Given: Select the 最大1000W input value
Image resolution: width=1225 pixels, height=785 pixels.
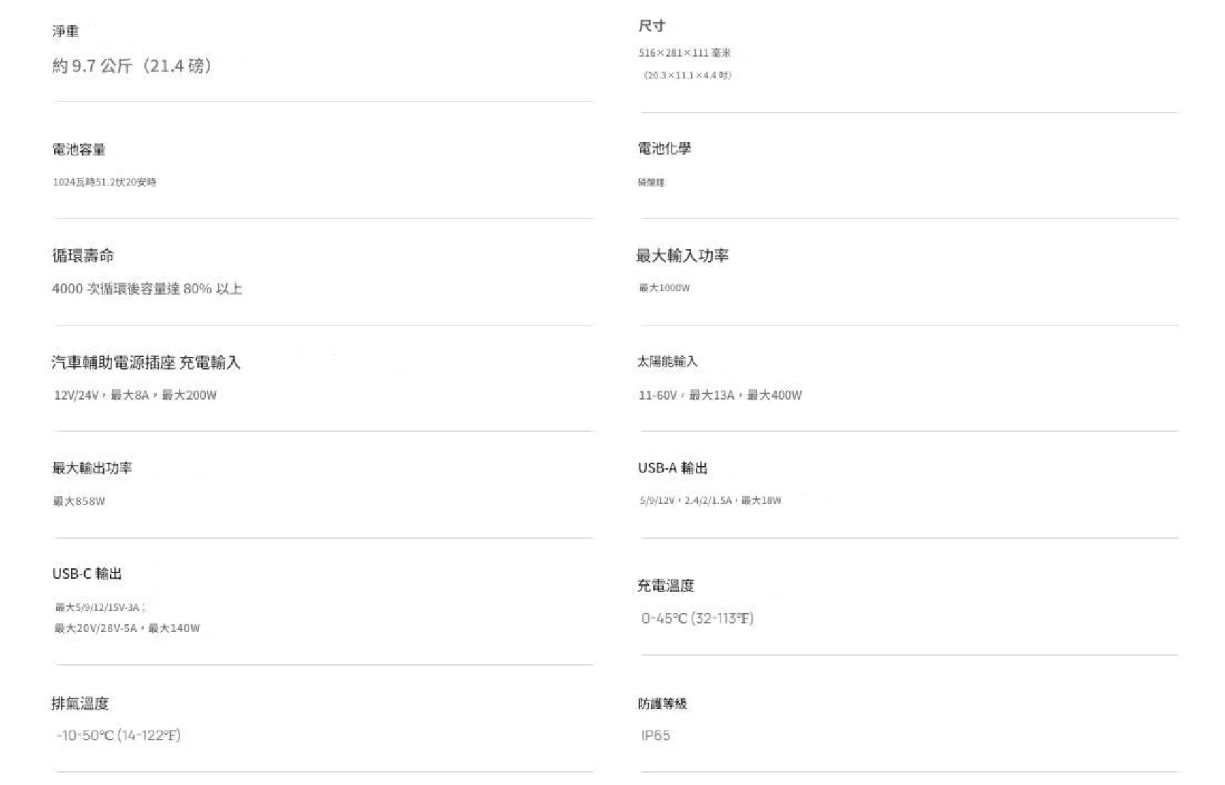Looking at the screenshot, I should pyautogui.click(x=664, y=288).
